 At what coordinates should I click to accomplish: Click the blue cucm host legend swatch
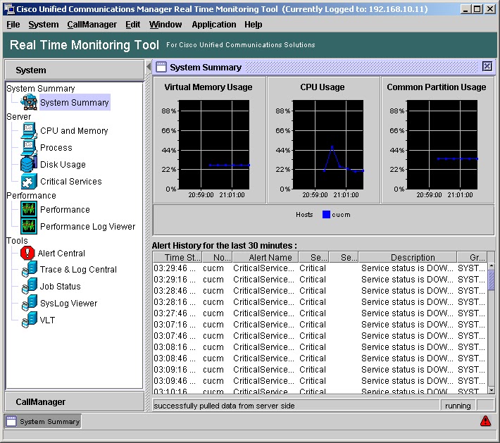click(326, 214)
